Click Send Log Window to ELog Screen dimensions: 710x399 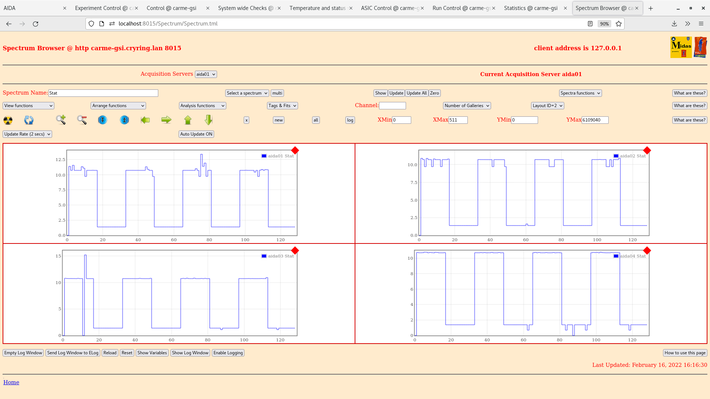tap(73, 353)
